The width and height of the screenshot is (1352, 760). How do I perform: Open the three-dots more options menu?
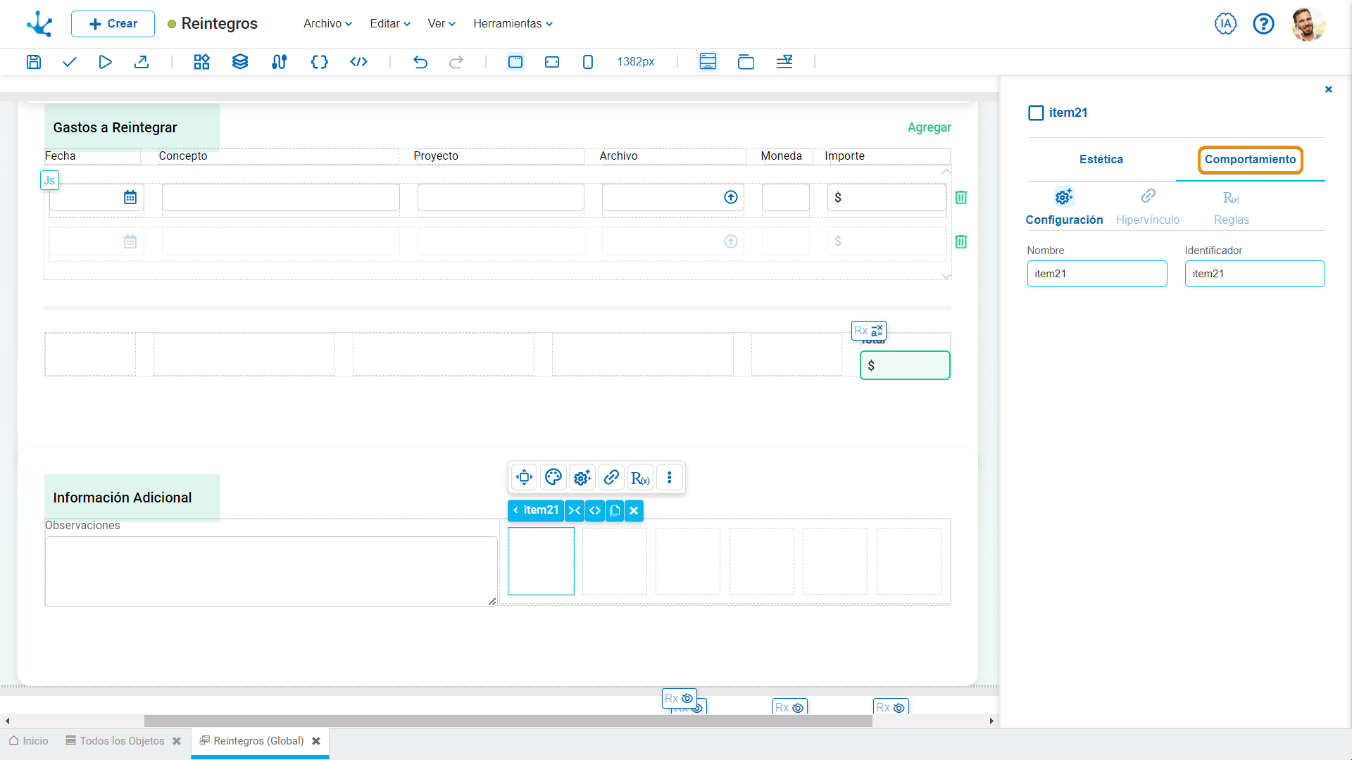tap(669, 478)
